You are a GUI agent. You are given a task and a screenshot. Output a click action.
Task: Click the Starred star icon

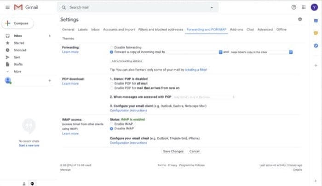point(8,43)
